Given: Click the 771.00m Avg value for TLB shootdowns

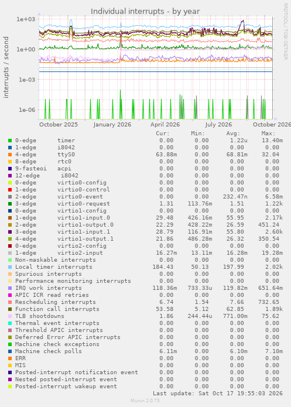Looking at the screenshot, I should (235, 316).
